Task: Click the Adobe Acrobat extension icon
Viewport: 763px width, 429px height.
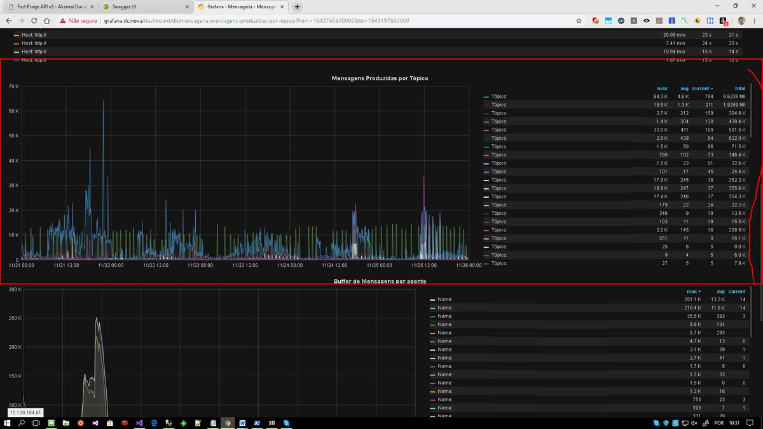Action: 659,20
